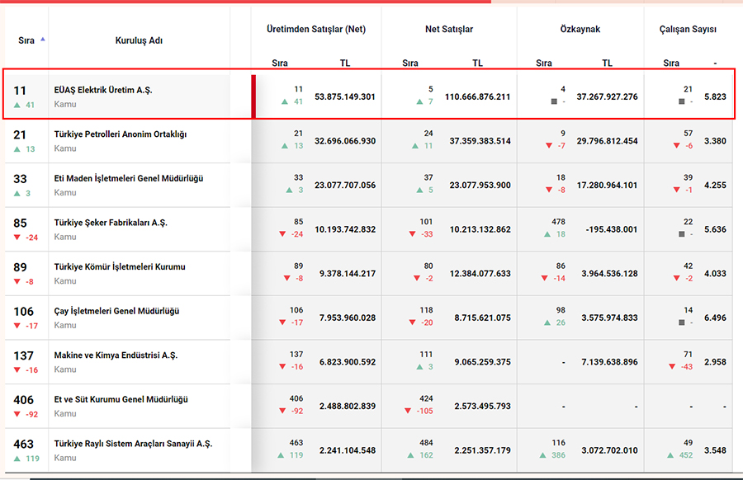Select value 53.875.149.301
Viewport: 743px width, 480px height.
tap(345, 97)
